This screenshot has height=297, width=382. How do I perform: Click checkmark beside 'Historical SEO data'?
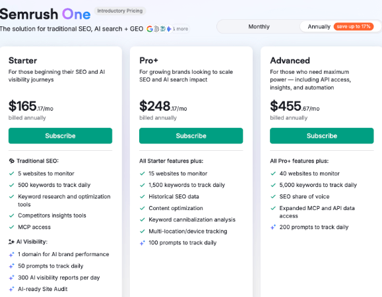coord(143,196)
